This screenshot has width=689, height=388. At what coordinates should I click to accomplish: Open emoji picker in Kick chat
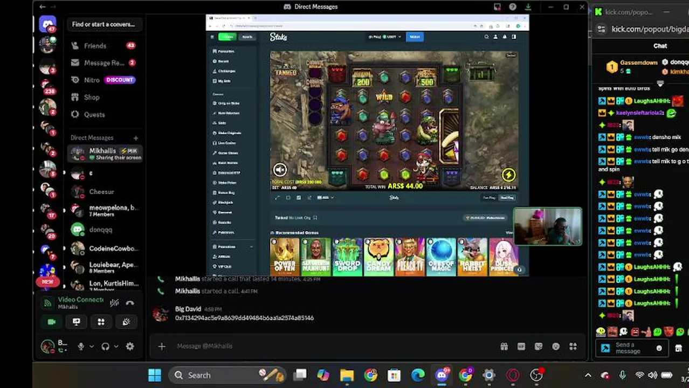(659, 348)
